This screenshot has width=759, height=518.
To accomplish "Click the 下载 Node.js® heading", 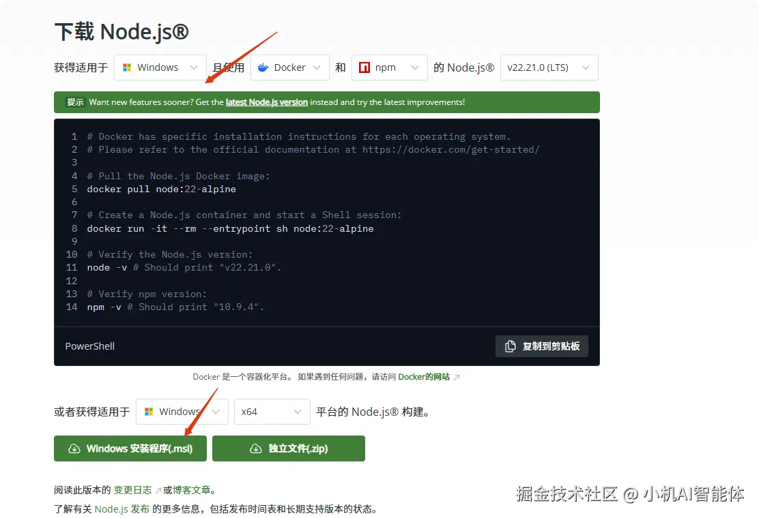I will (x=121, y=32).
